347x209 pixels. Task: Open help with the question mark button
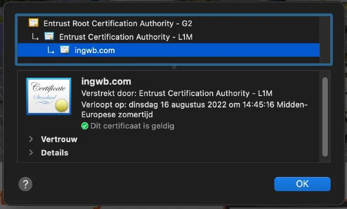26,184
